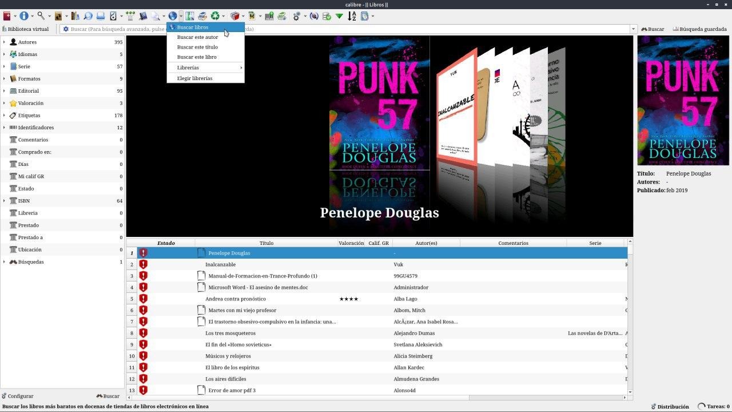The height and width of the screenshot is (412, 732).
Task: Select 'Músicos y relojeros' book row
Action: tap(377, 356)
